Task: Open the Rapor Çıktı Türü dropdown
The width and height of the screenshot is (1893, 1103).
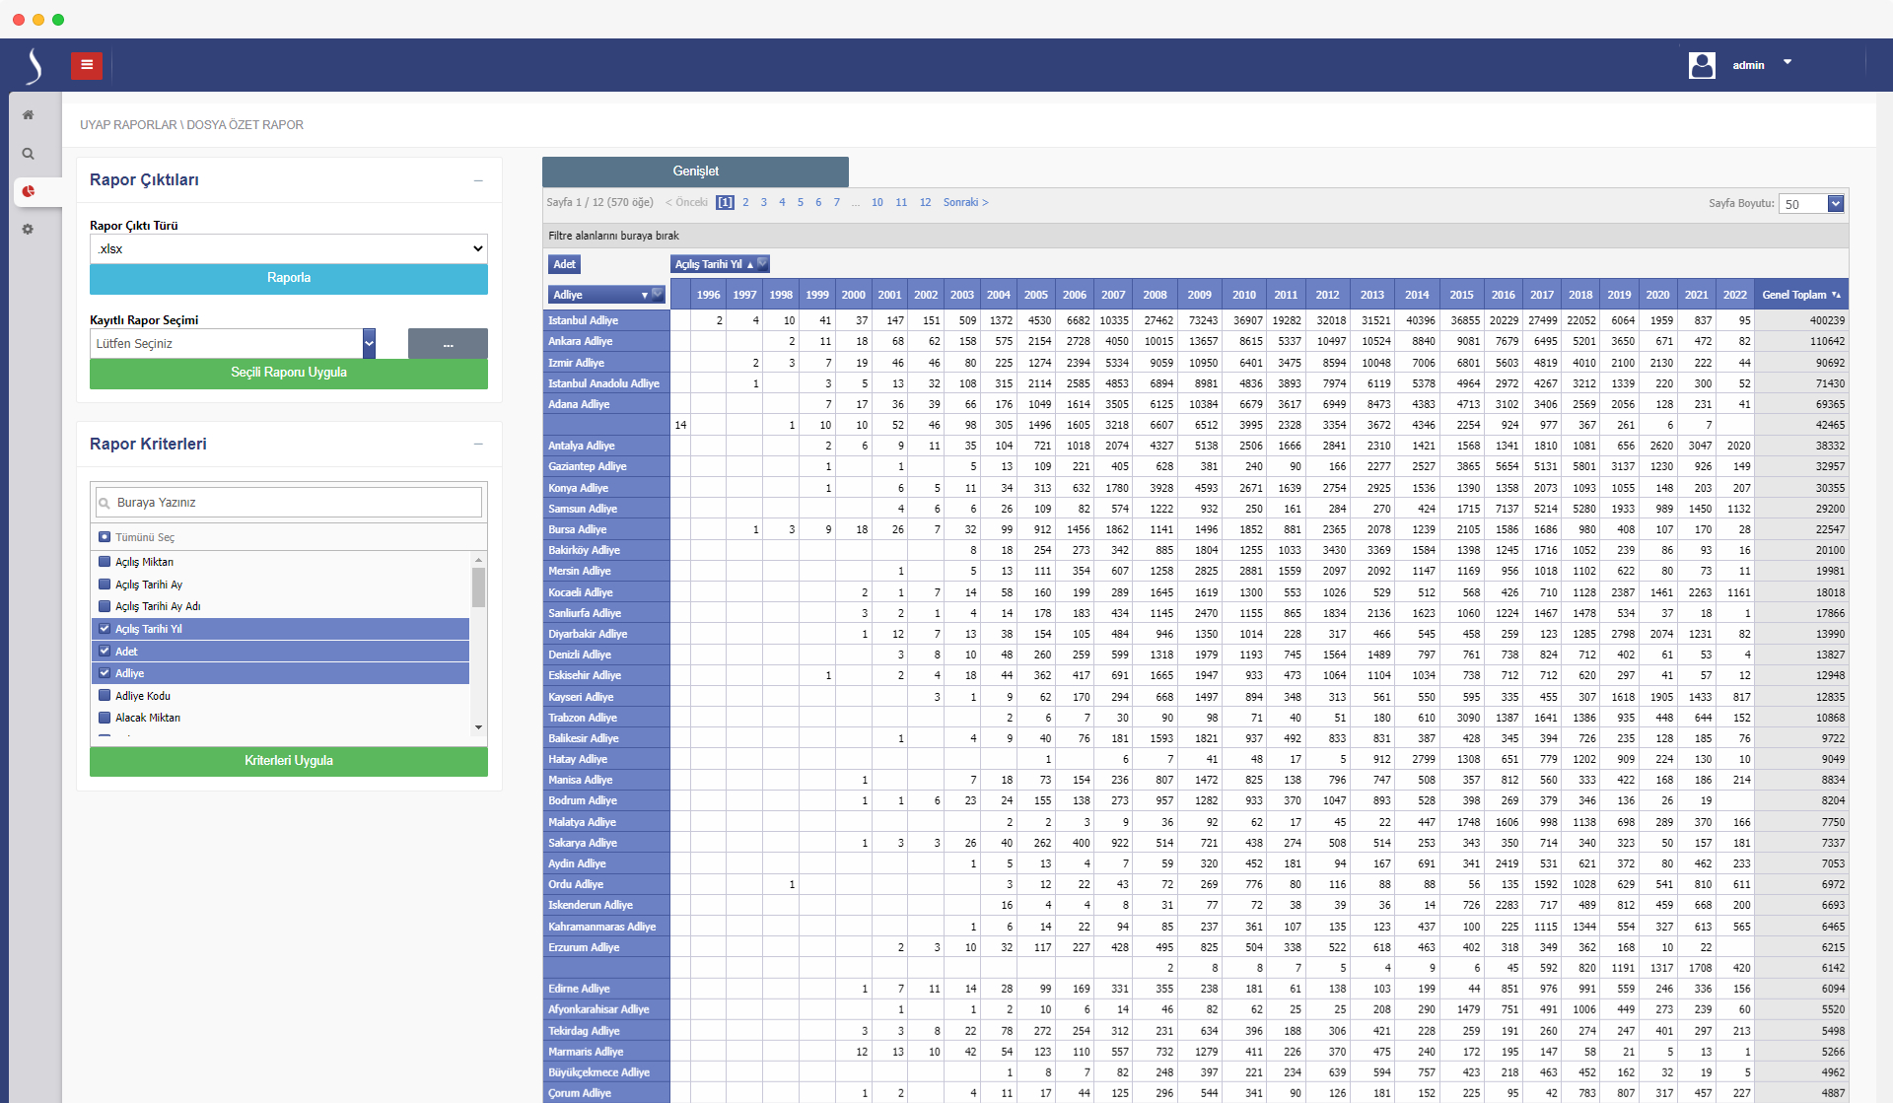Action: (289, 248)
